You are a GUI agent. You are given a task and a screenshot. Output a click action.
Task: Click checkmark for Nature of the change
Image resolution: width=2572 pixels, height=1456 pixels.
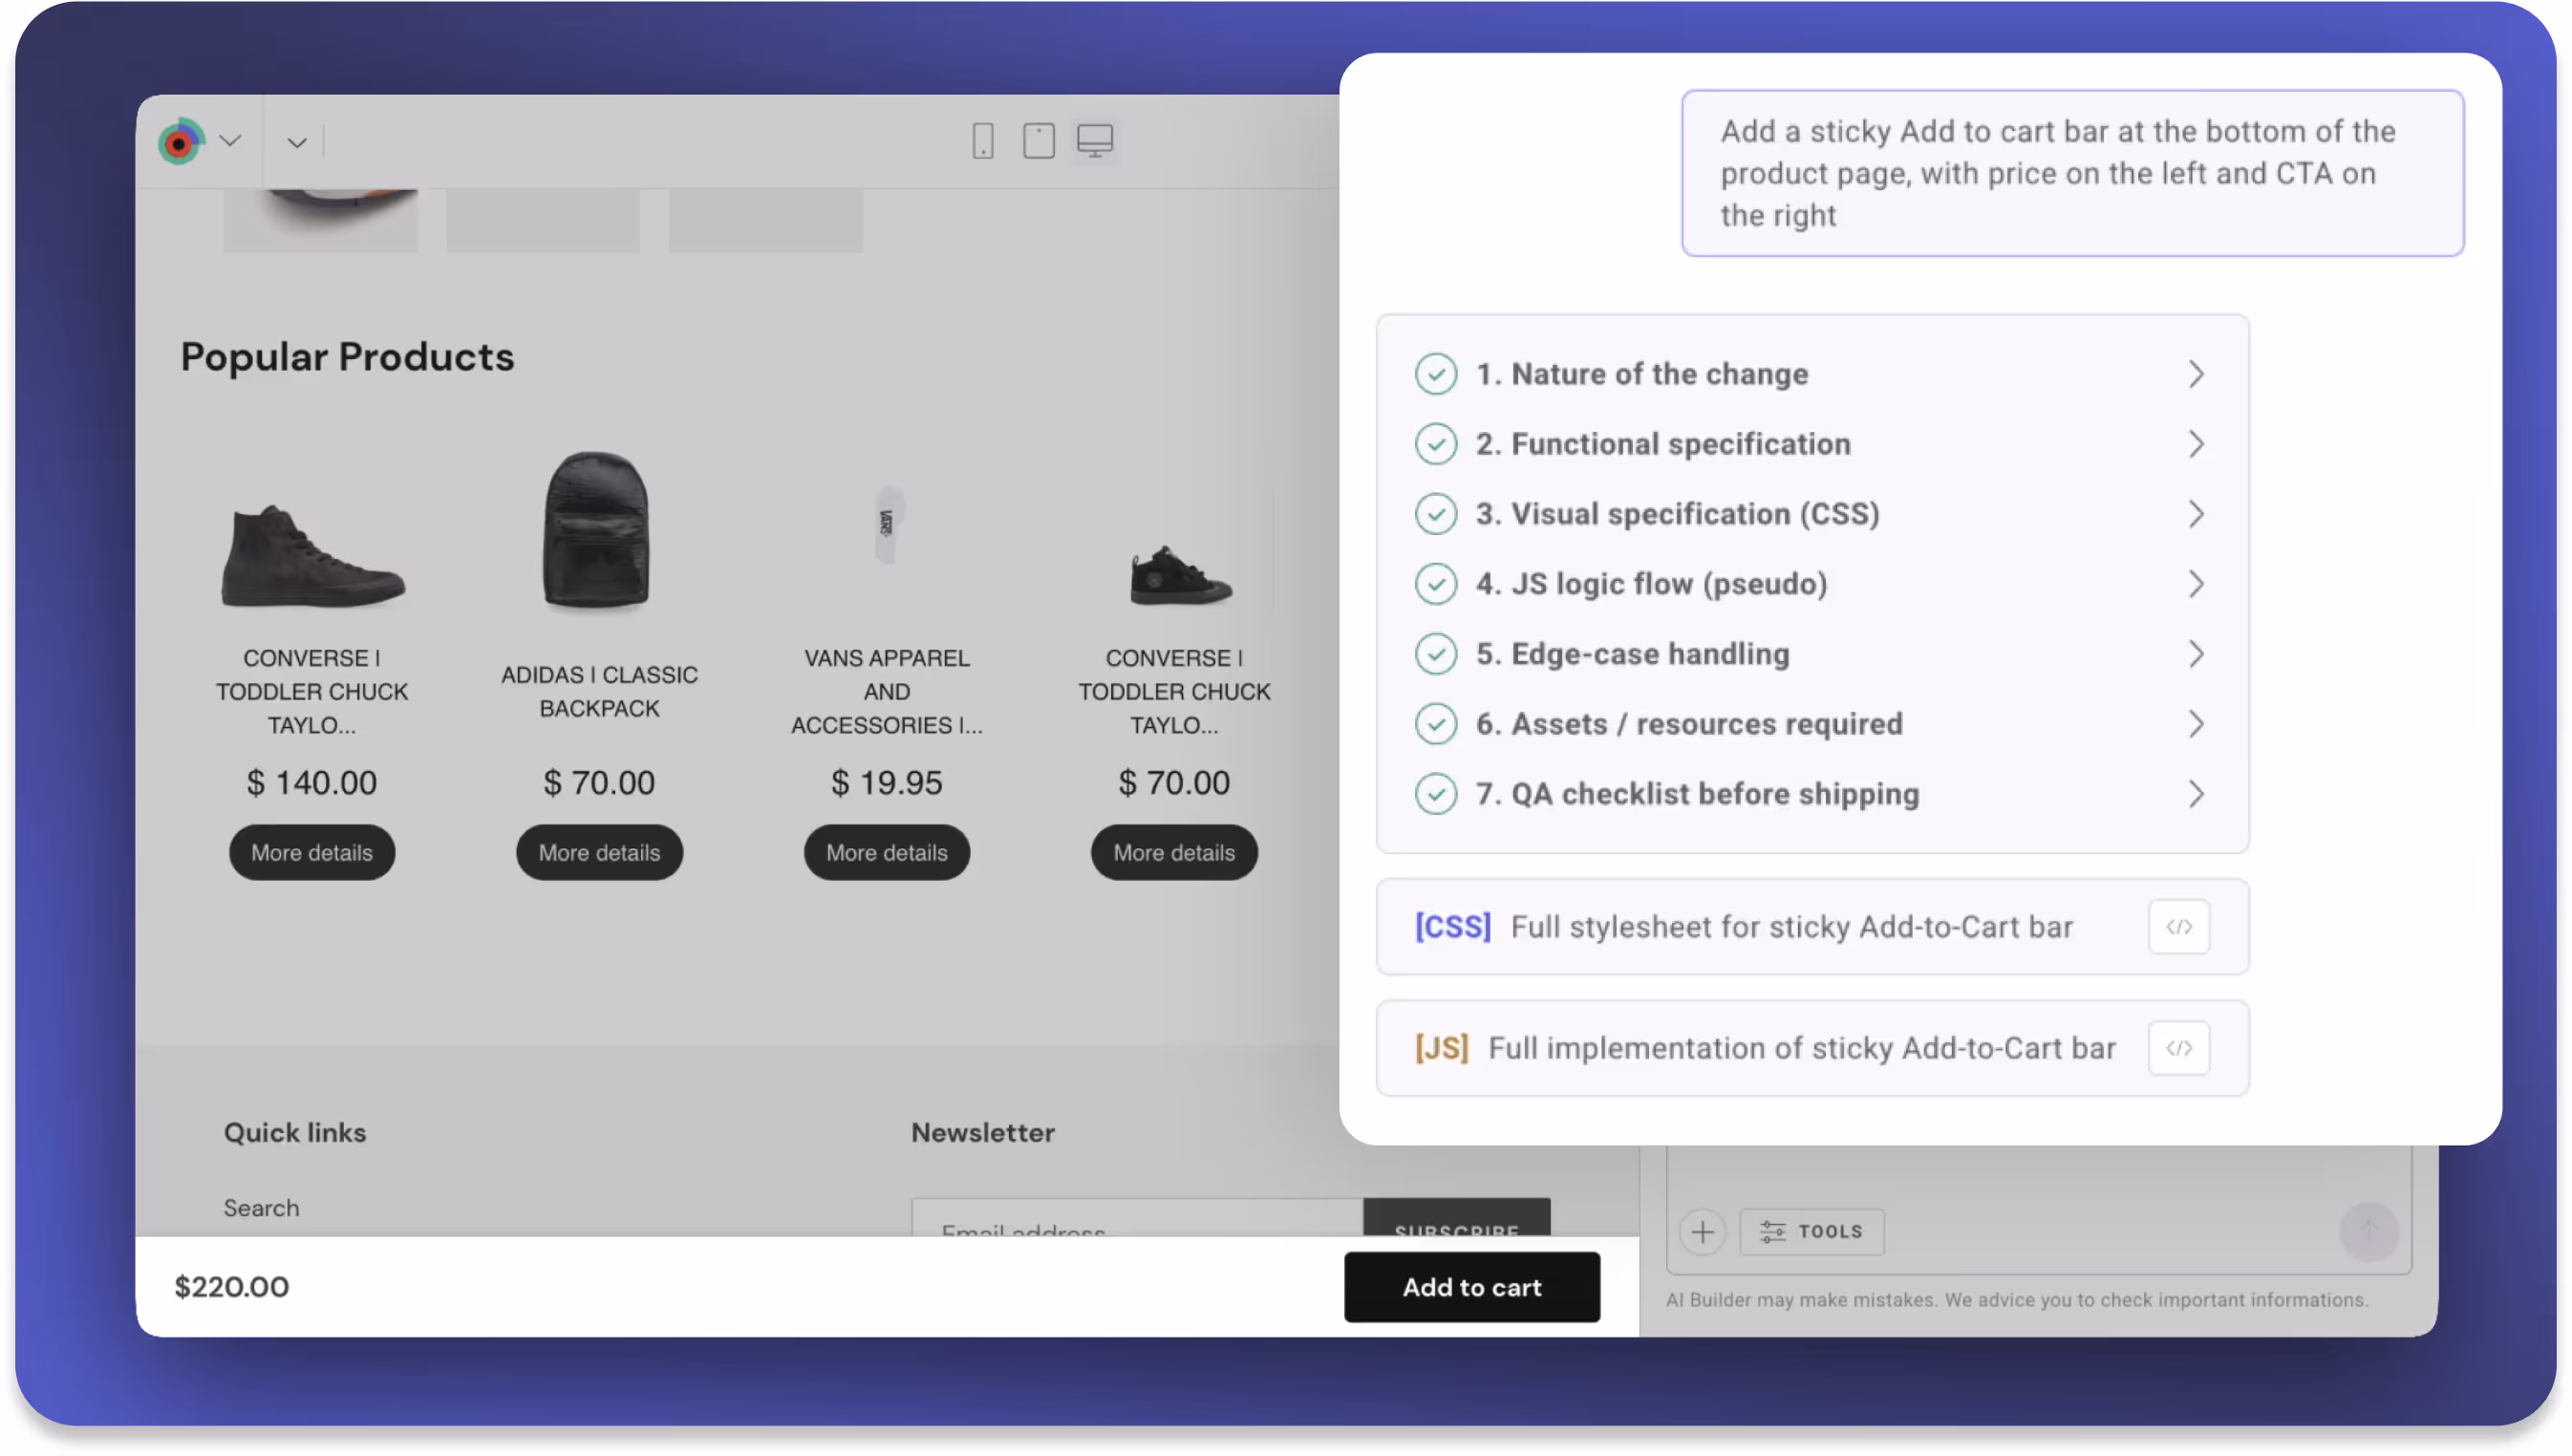(1435, 374)
